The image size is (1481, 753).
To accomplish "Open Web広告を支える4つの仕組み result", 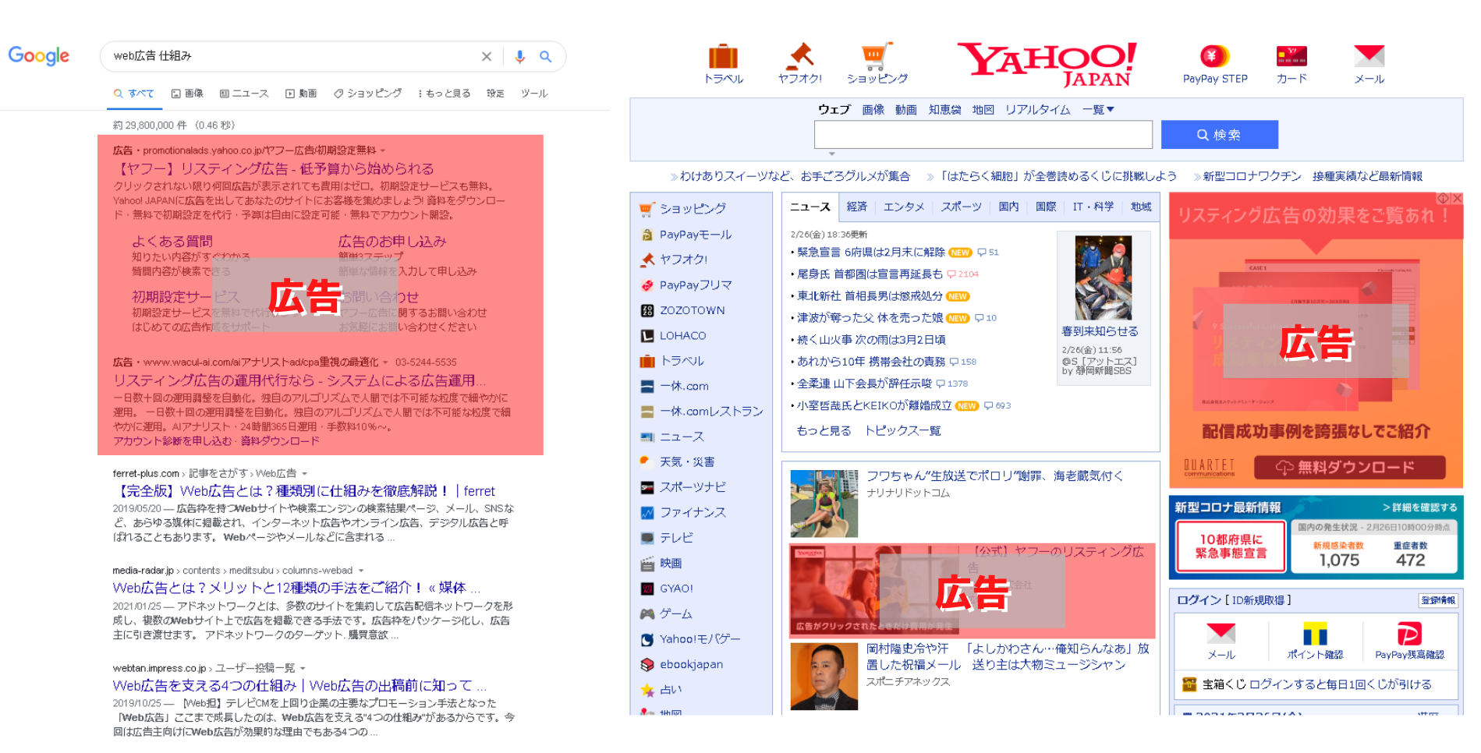I will point(299,686).
